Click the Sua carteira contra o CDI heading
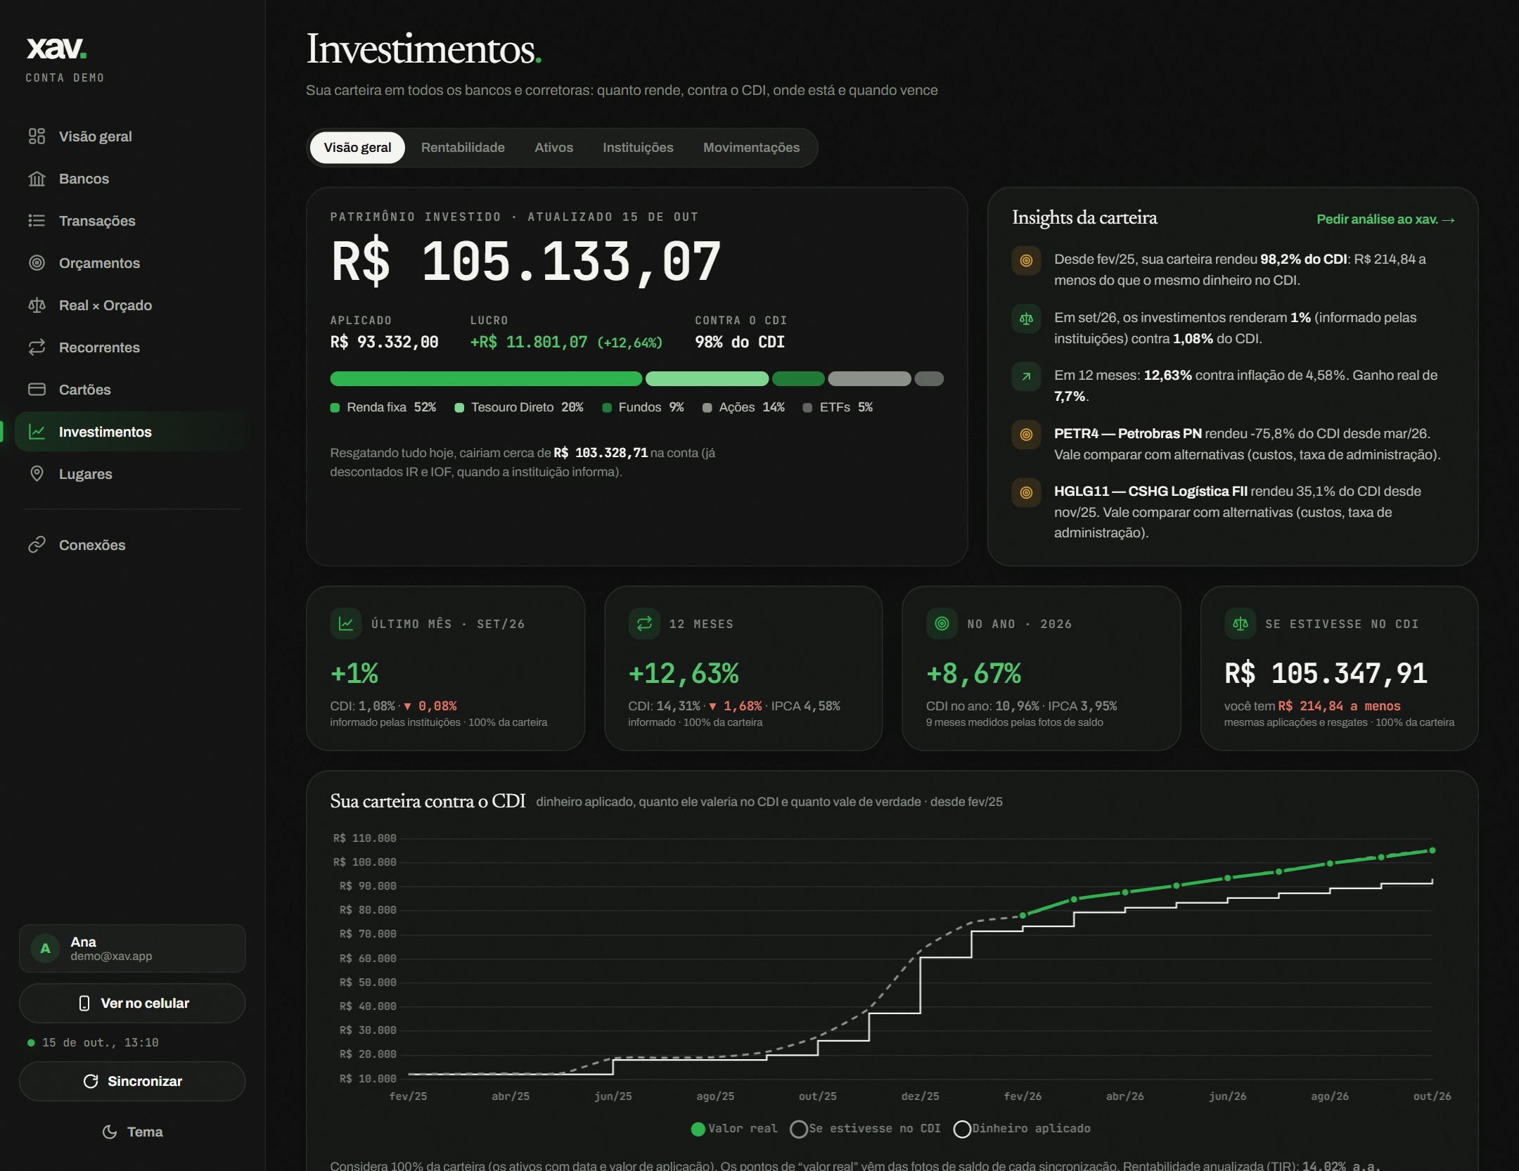The image size is (1519, 1171). point(428,802)
